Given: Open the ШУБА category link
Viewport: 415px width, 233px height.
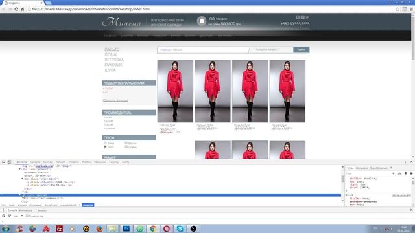Looking at the screenshot, I should [x=110, y=70].
